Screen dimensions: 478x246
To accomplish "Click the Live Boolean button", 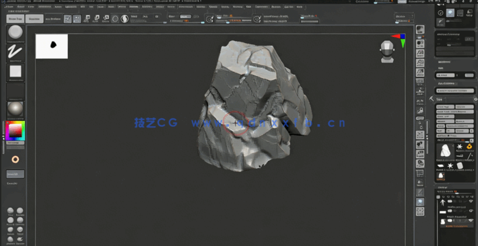I will click(53, 19).
